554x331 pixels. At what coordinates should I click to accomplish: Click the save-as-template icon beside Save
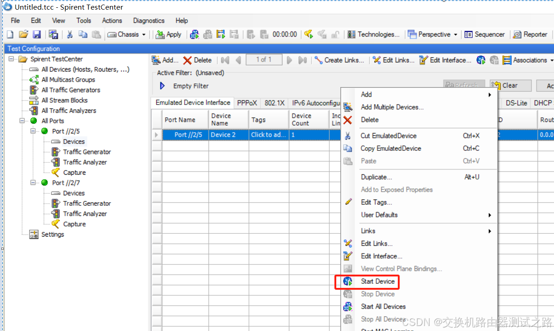point(53,34)
